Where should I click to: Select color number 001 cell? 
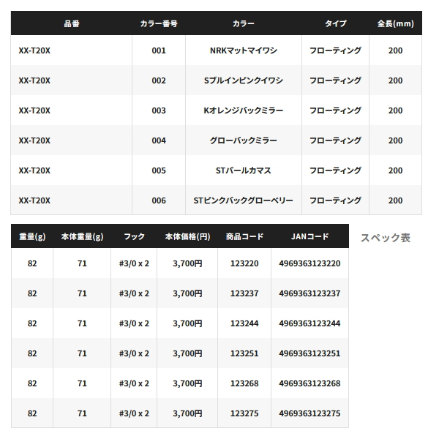(159, 50)
